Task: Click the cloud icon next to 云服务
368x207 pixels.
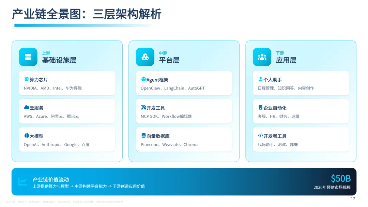Action: click(27, 107)
